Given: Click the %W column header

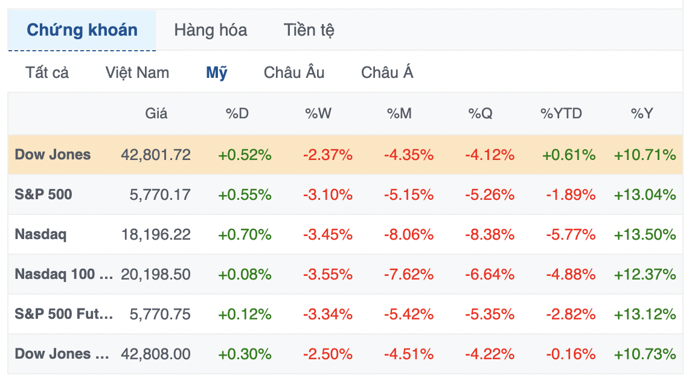Looking at the screenshot, I should coord(318,113).
